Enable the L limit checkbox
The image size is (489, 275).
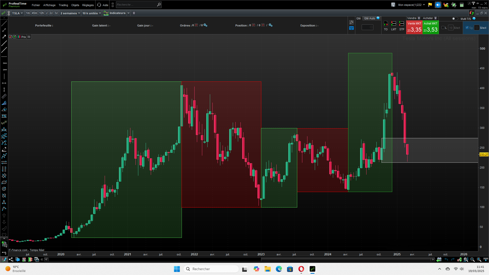tap(443, 28)
